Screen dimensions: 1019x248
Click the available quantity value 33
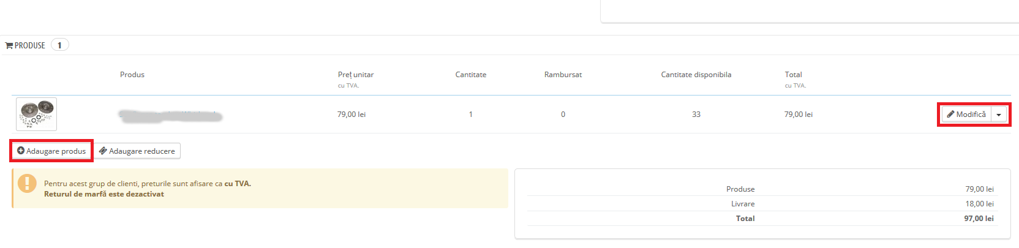pyautogui.click(x=696, y=115)
